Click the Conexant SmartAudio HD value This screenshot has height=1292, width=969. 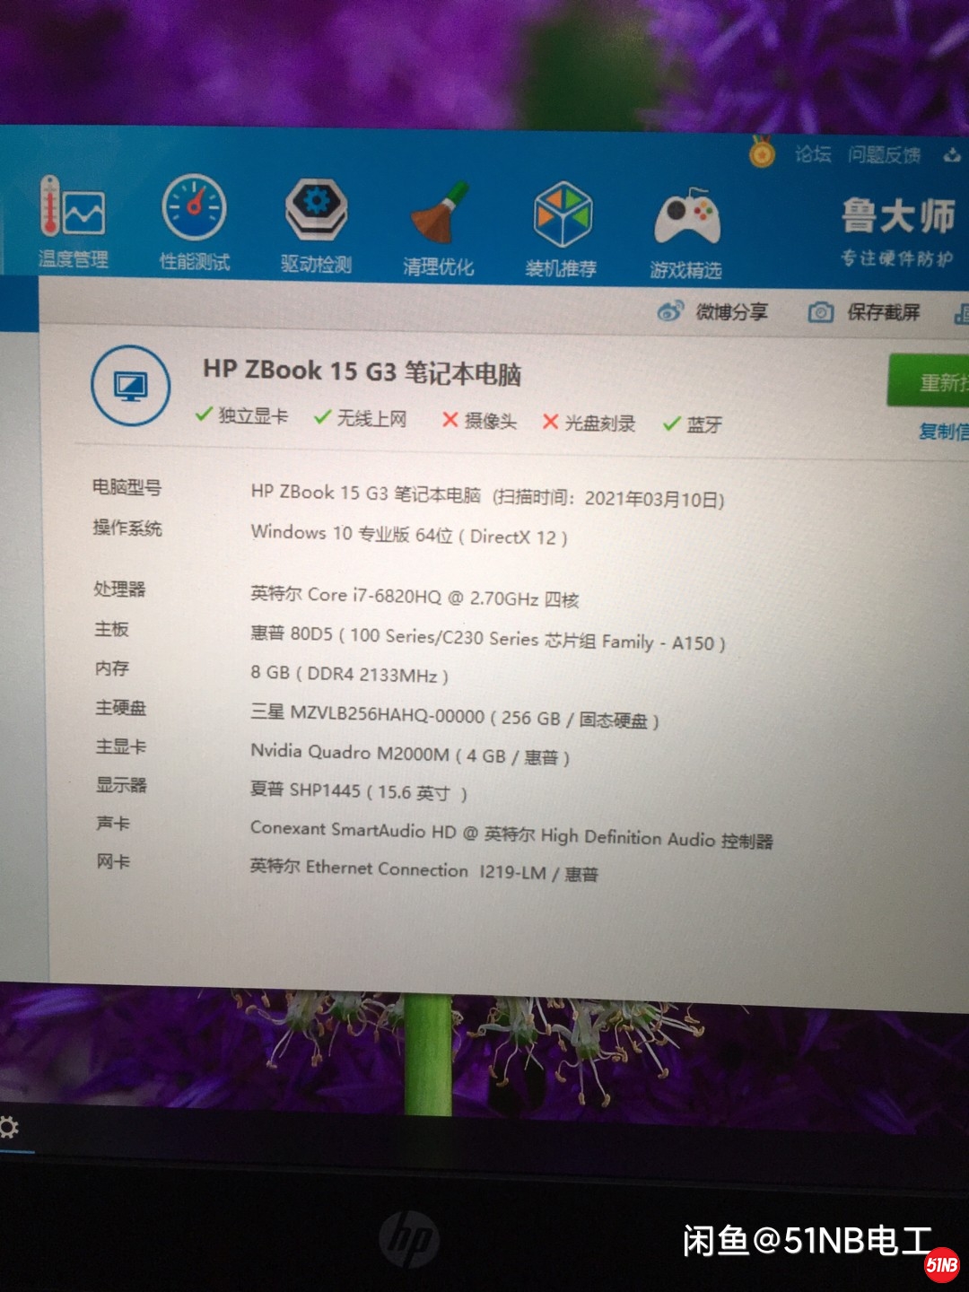point(511,834)
